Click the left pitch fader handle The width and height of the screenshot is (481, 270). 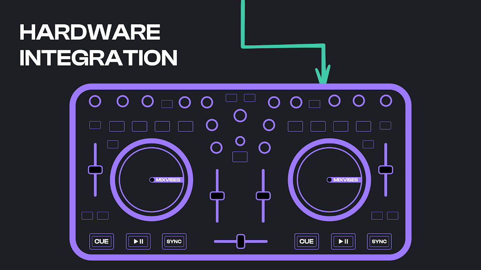click(95, 170)
